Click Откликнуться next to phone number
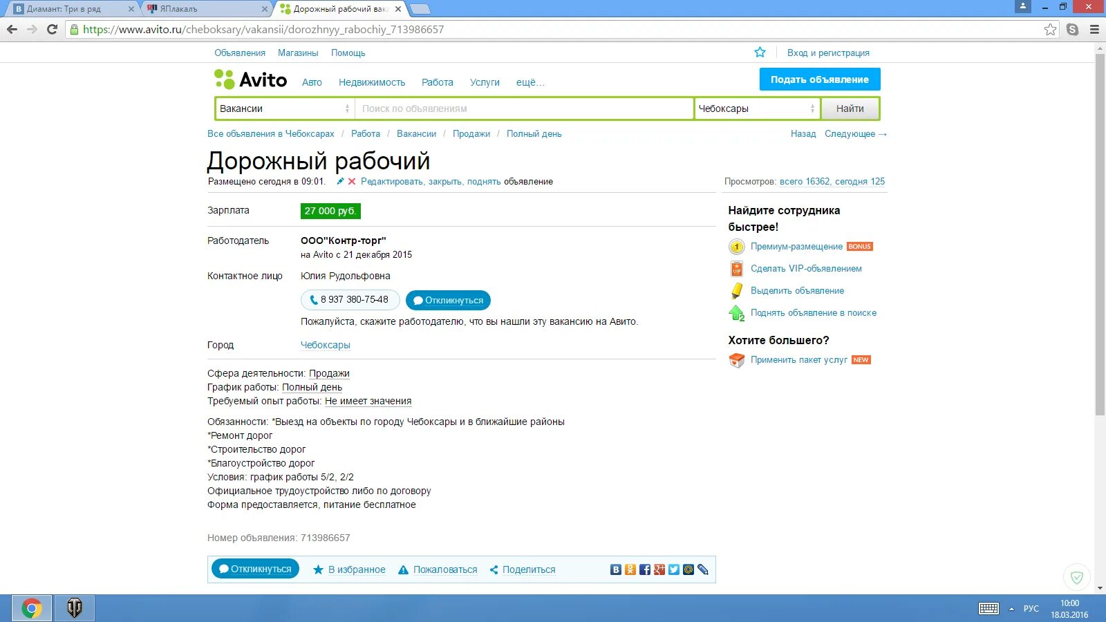This screenshot has width=1106, height=622. click(x=449, y=301)
